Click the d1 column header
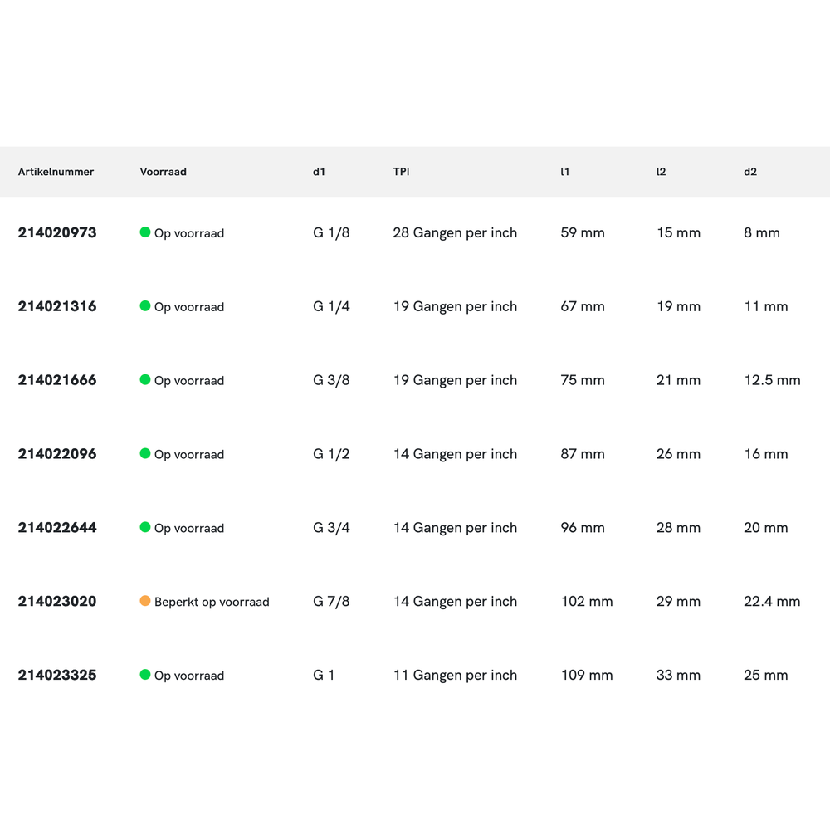The height and width of the screenshot is (830, 830). click(319, 172)
